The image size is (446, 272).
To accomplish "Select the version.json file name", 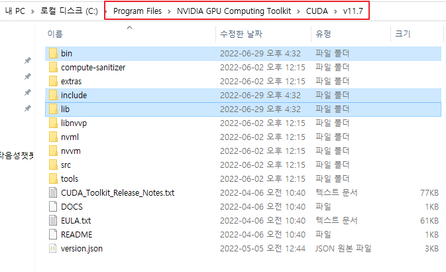I will pyautogui.click(x=82, y=249).
